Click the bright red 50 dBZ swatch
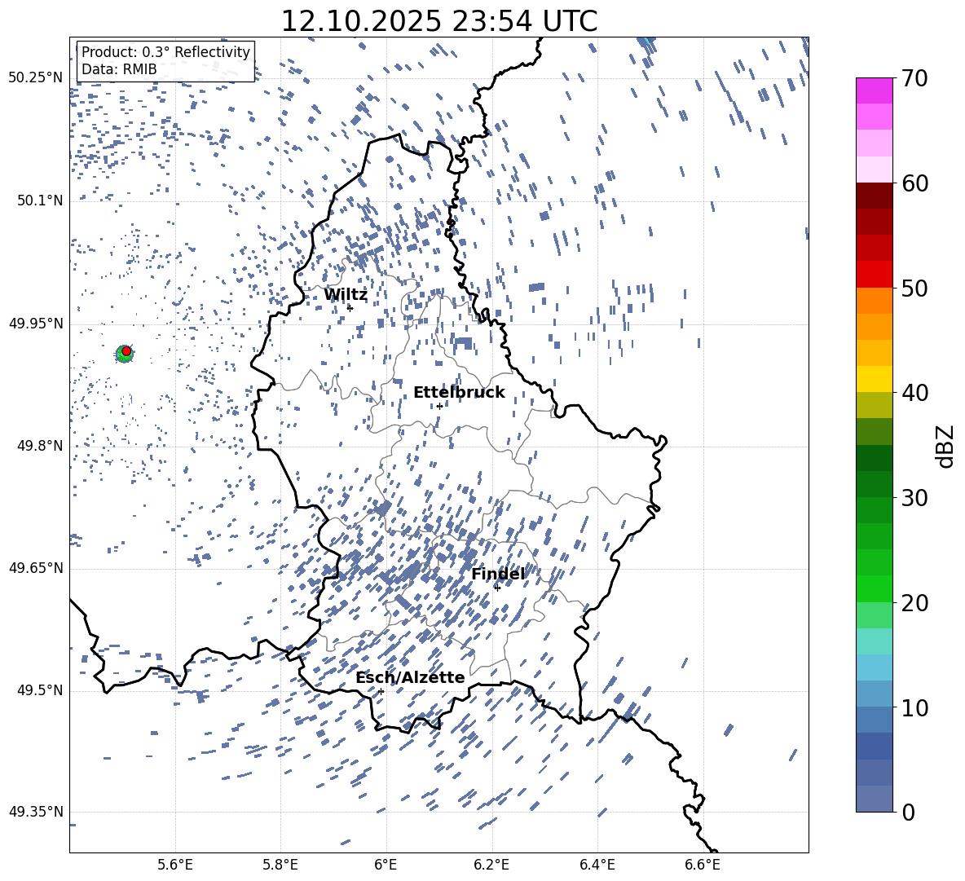 click(x=875, y=274)
